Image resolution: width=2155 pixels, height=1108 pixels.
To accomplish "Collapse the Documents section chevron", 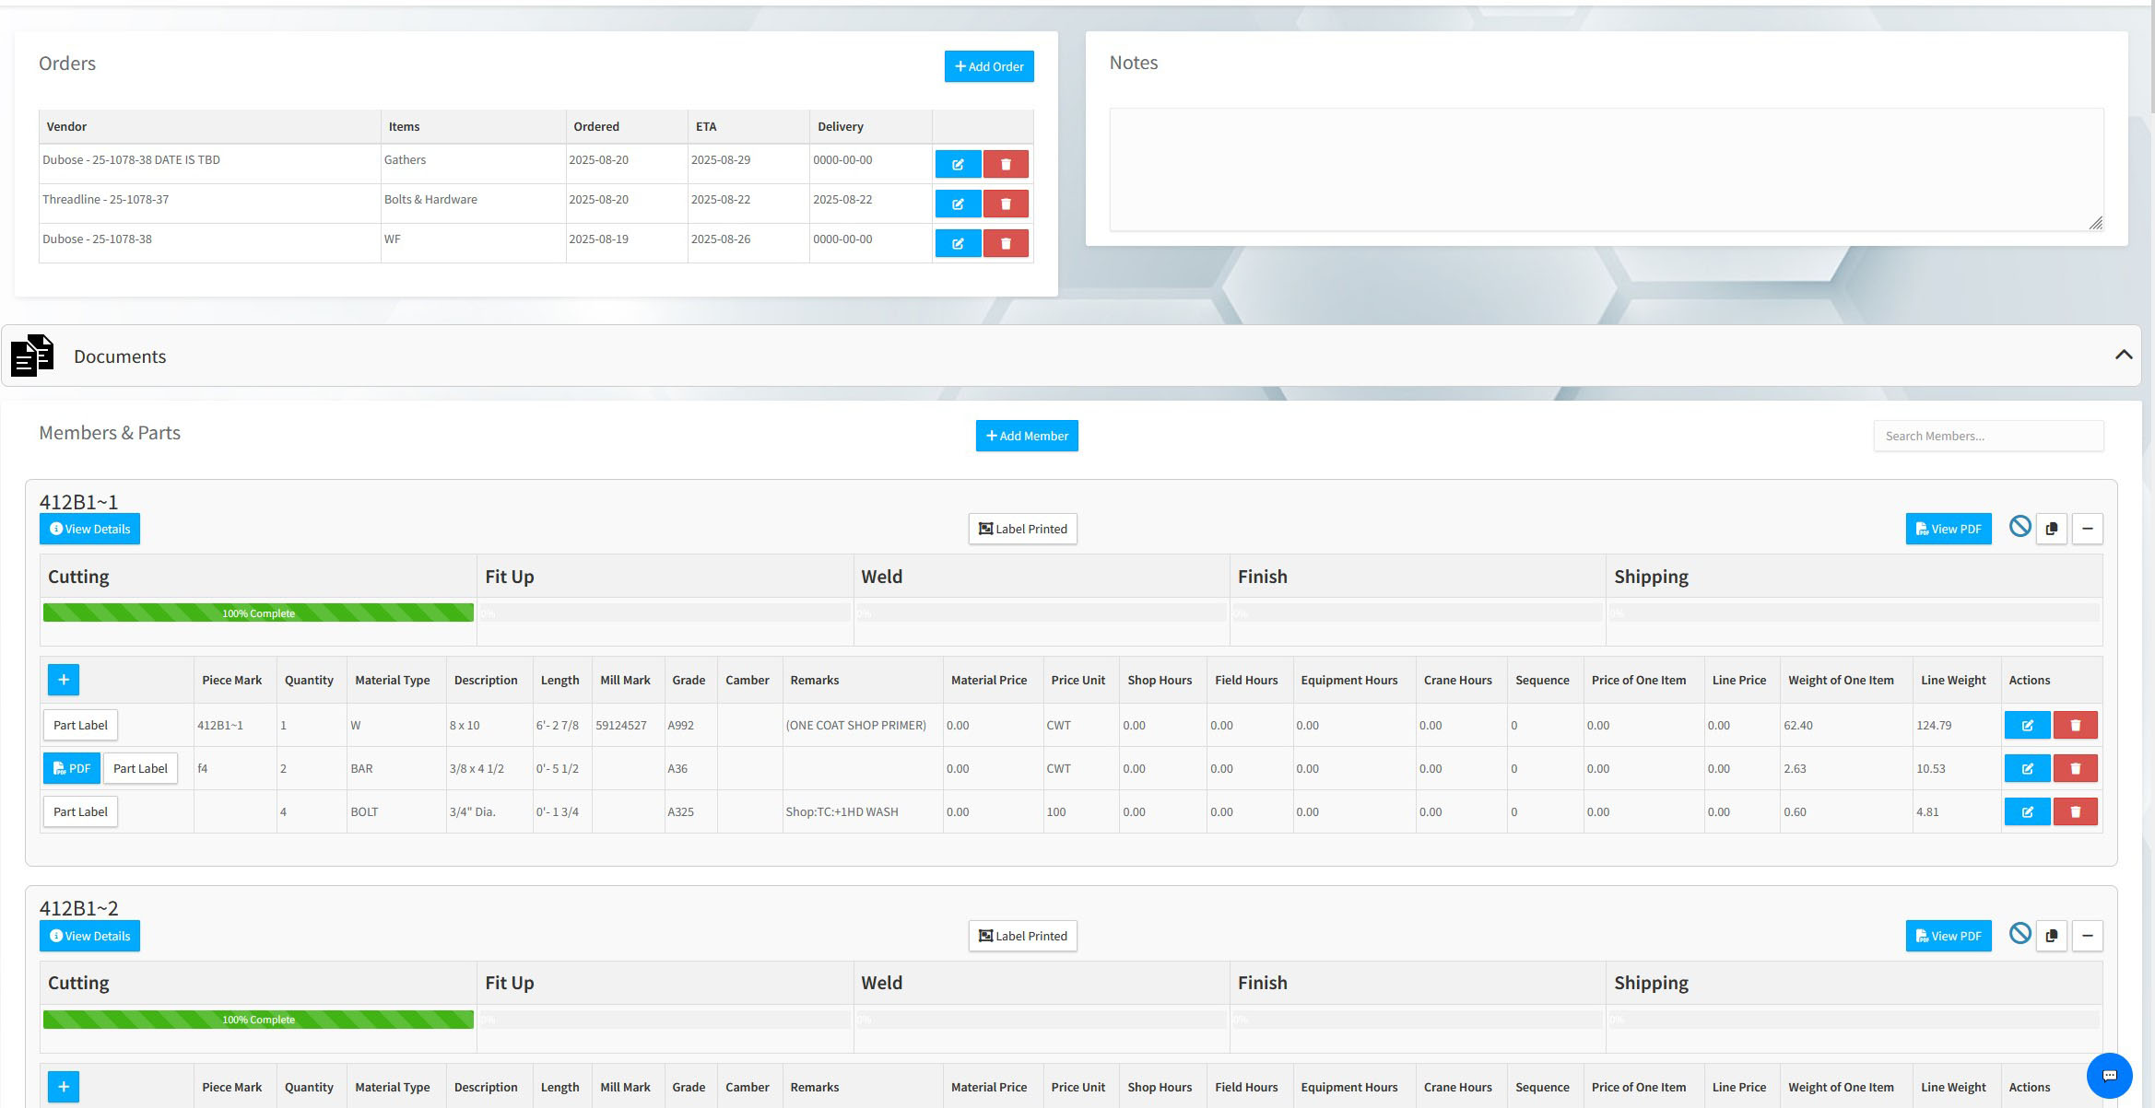I will pyautogui.click(x=2123, y=355).
